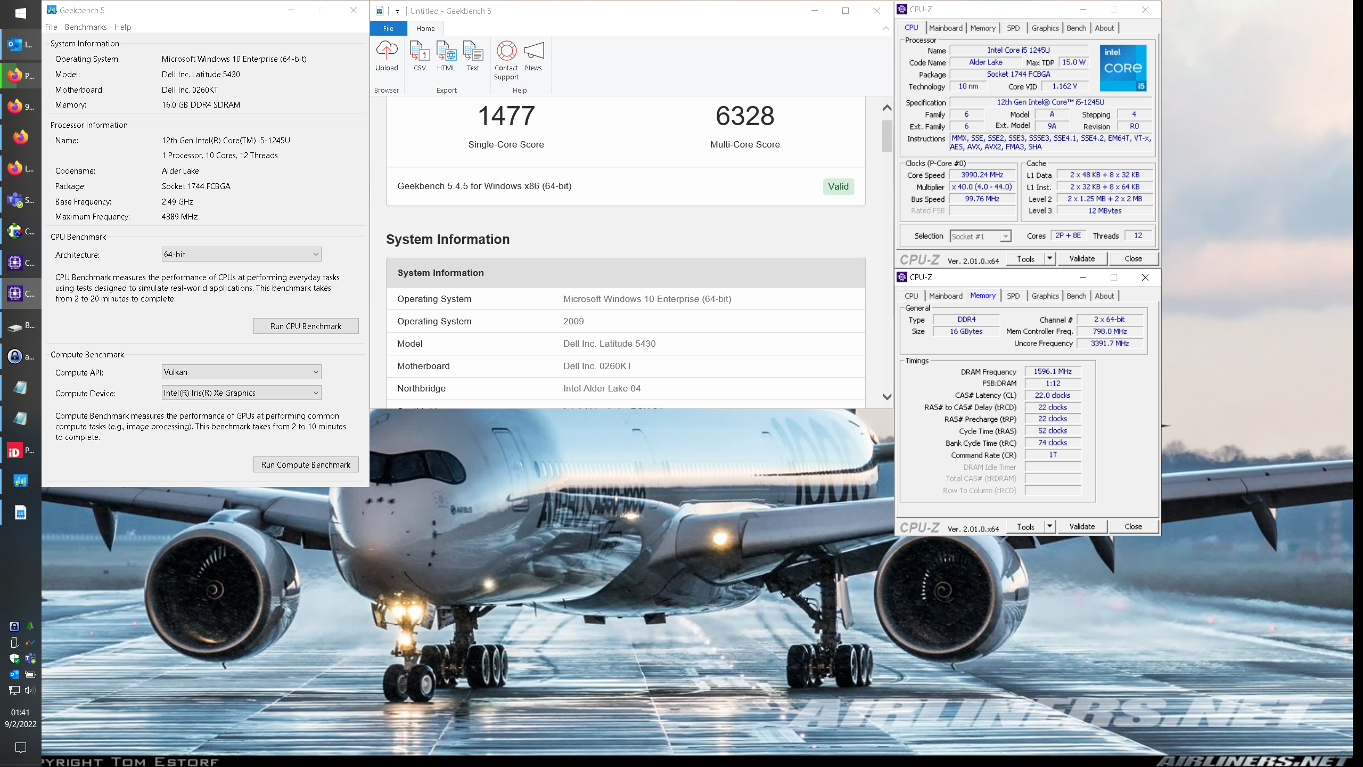Switch to Mainboard tab in upper CPU-Z
Image resolution: width=1363 pixels, height=767 pixels.
point(946,28)
